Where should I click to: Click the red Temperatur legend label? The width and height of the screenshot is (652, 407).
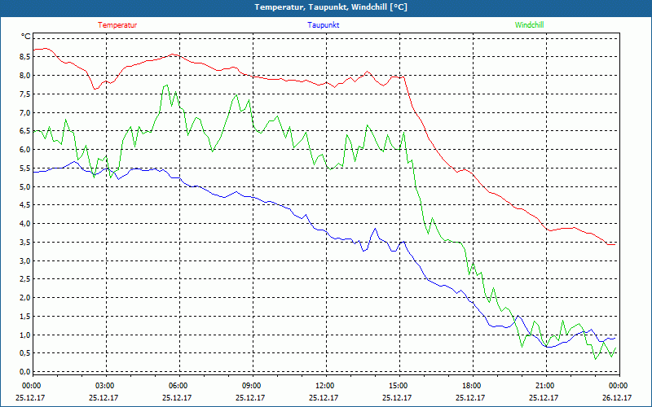coord(117,25)
